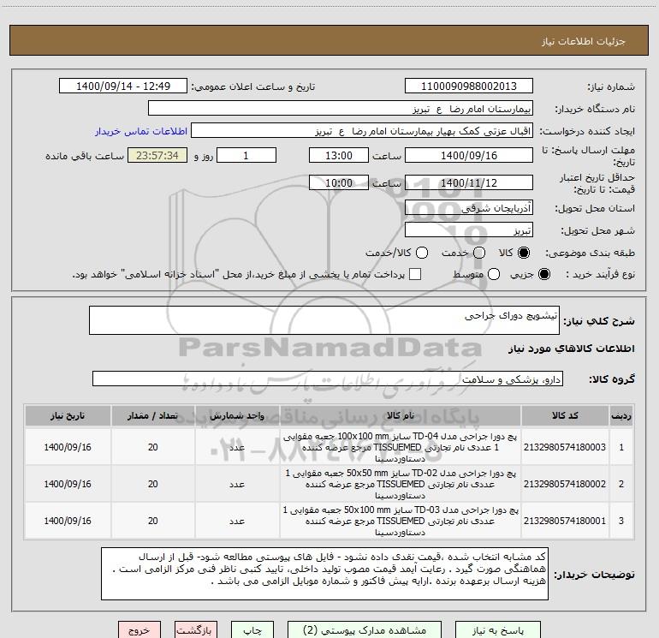Open اطلاعات تماس خریدار link
Image resolution: width=659 pixels, height=638 pixels.
point(141,131)
